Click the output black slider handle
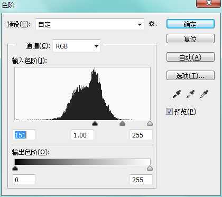The height and width of the screenshot is (197, 222). (15, 168)
